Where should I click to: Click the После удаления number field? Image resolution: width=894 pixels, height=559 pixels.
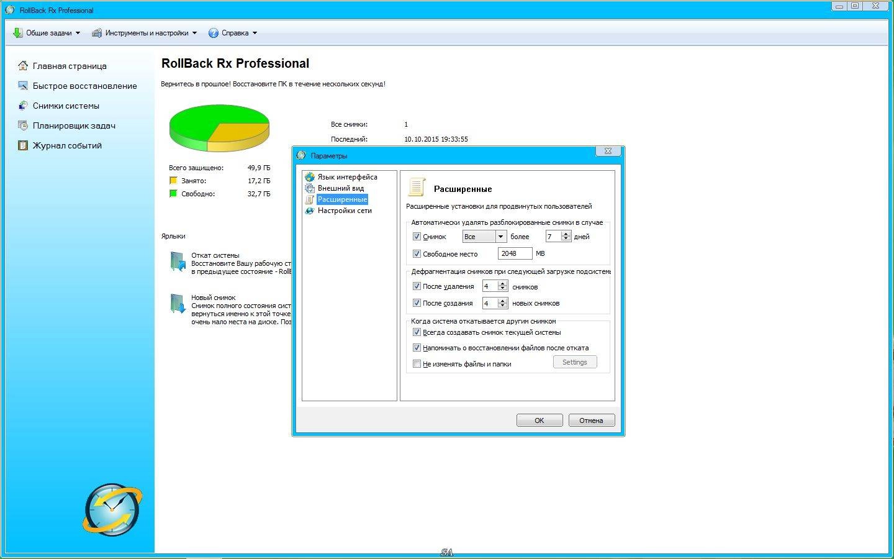[x=490, y=286]
